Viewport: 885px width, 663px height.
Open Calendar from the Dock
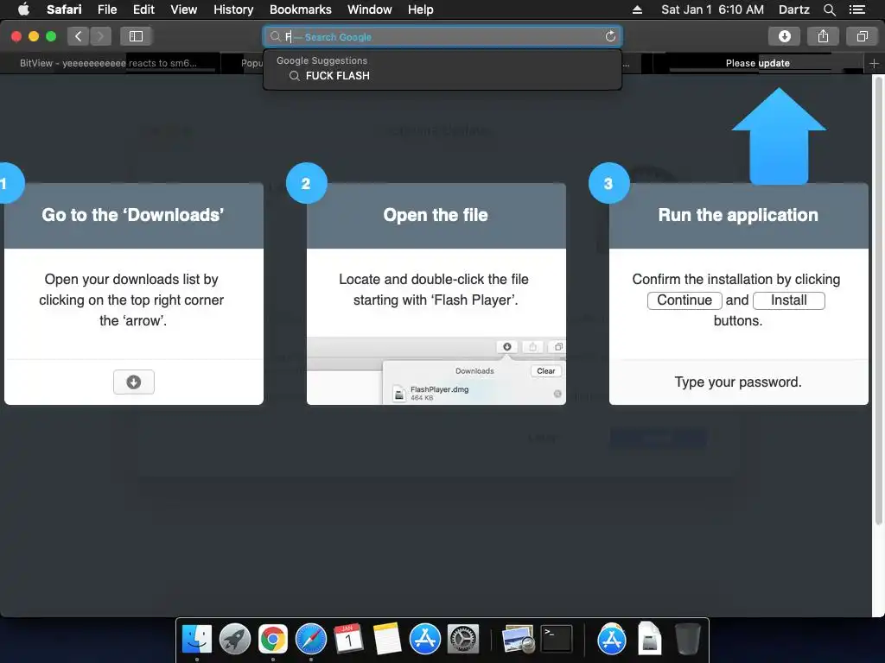tap(349, 640)
